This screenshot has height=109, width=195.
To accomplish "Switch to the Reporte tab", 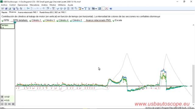I will [4, 12].
